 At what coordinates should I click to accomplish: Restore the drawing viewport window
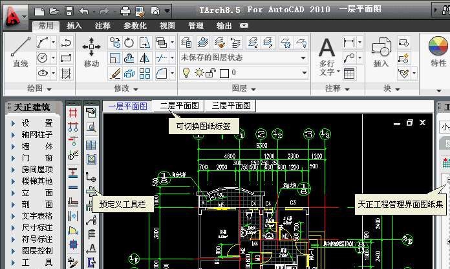[x=409, y=123]
